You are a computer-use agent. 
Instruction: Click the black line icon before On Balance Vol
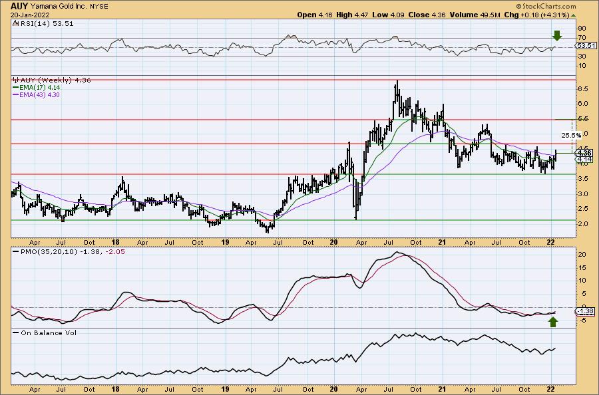tap(16, 332)
